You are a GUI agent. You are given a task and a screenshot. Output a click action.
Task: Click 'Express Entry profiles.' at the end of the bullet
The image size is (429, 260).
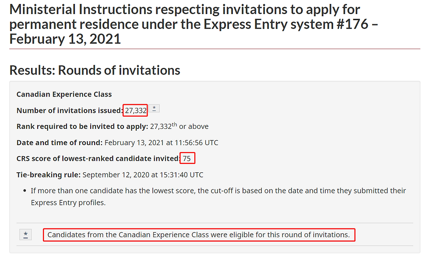(x=68, y=203)
